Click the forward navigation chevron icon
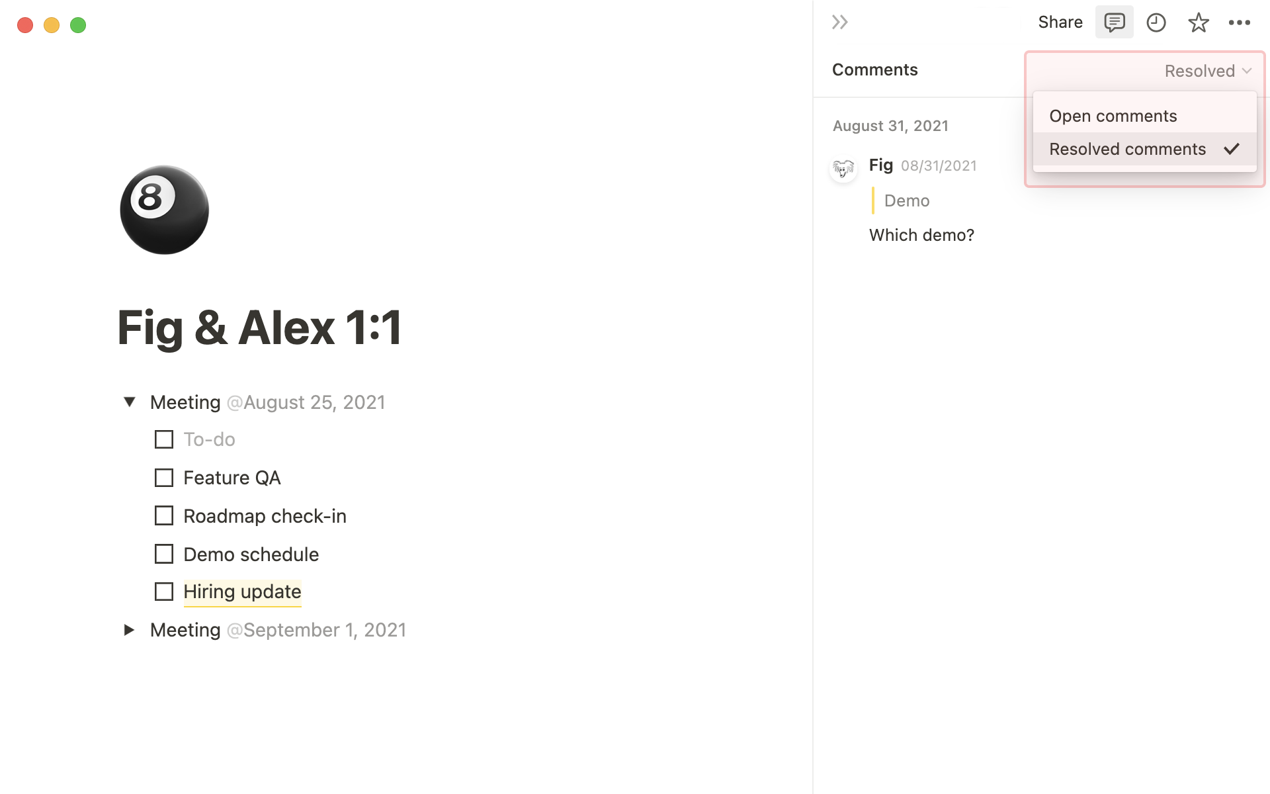The height and width of the screenshot is (794, 1270). (840, 21)
